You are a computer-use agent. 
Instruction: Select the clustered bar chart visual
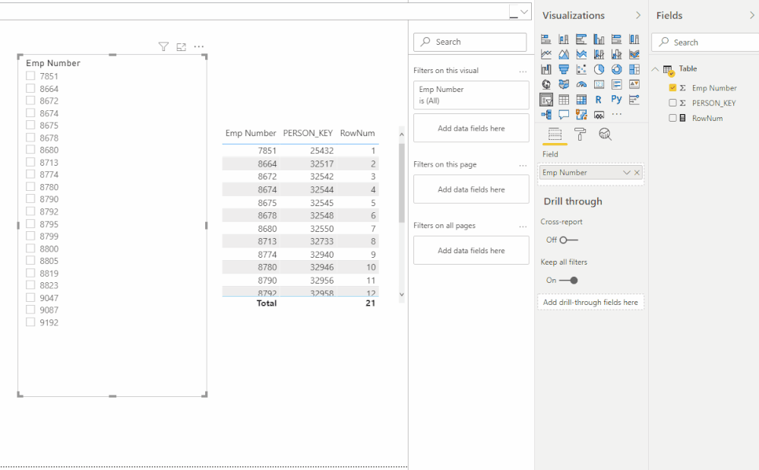(x=581, y=40)
